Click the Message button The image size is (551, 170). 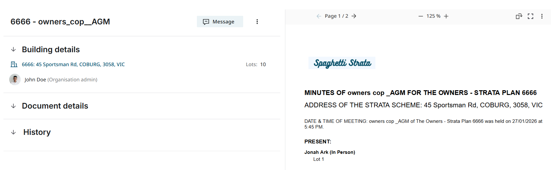coord(220,22)
